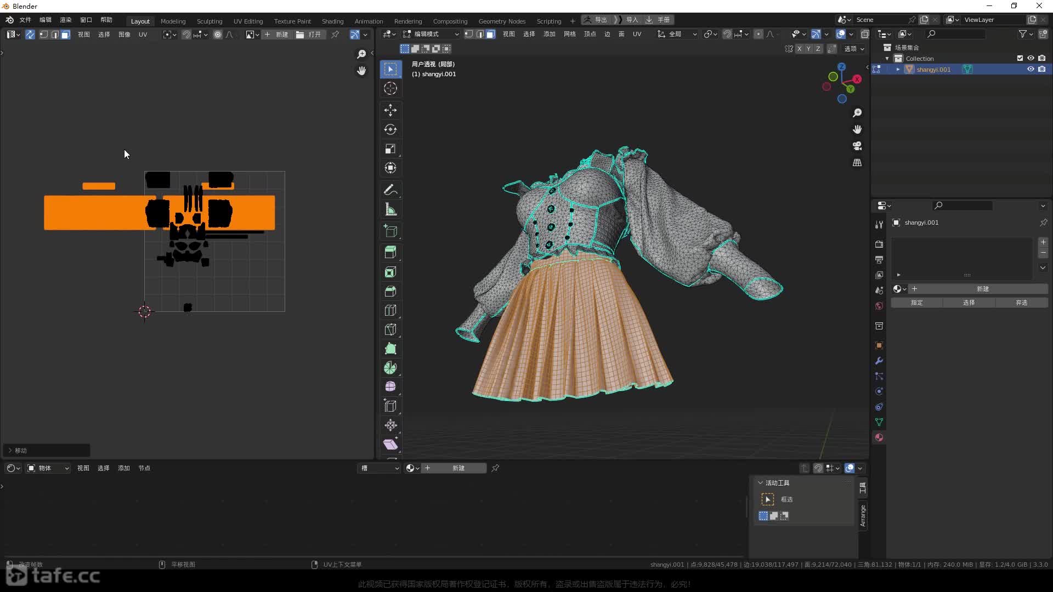Select the Loop Cut tool
The width and height of the screenshot is (1053, 592).
pos(390,310)
